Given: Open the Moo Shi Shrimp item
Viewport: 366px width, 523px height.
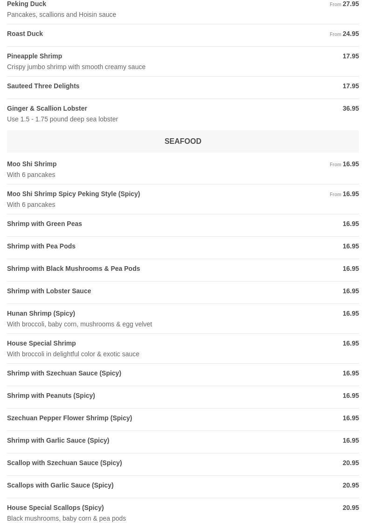Looking at the screenshot, I should click(32, 164).
